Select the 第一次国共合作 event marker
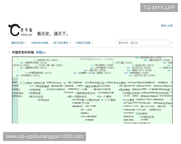Image resolution: width=181 pixels, height=144 pixels. point(78,97)
